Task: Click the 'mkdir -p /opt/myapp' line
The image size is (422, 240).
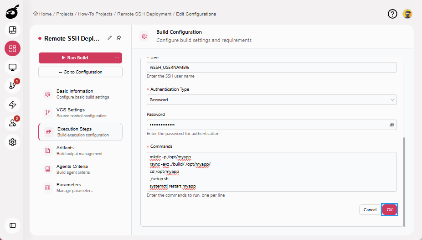Action: pos(170,157)
